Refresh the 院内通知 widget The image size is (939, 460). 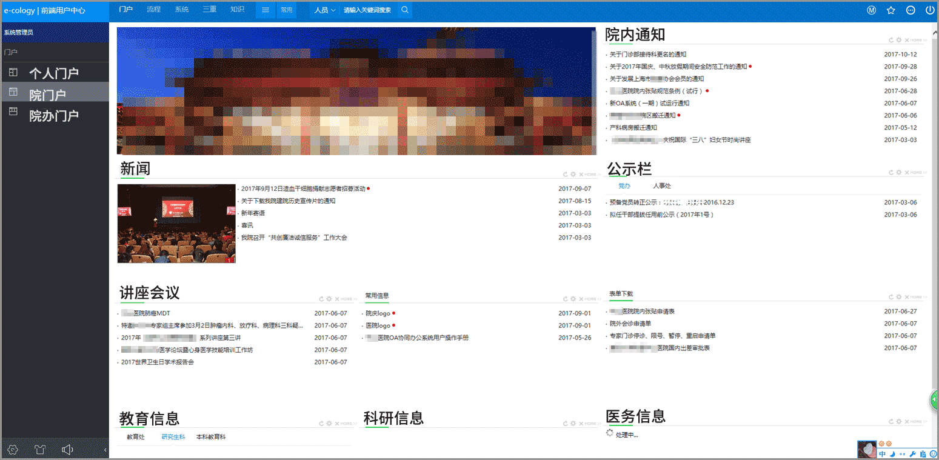coord(891,40)
